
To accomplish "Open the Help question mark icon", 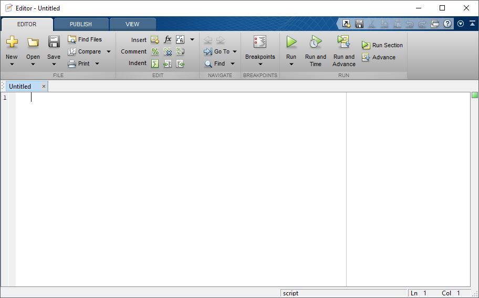I will (447, 24).
